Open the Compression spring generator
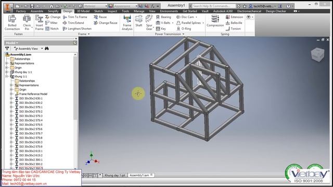 point(215,21)
